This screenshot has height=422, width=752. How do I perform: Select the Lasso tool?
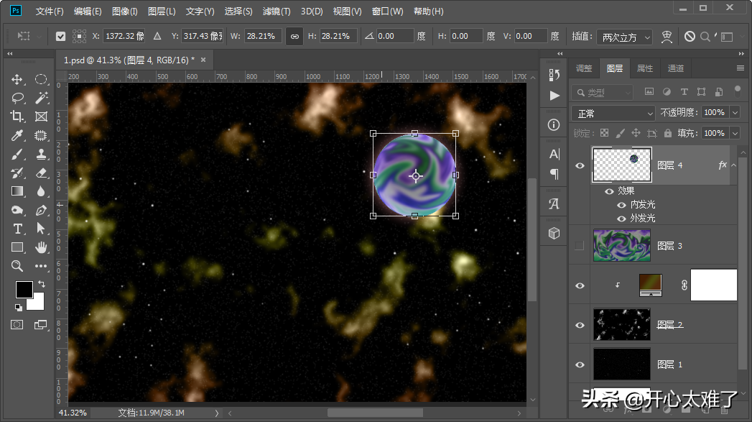[17, 98]
